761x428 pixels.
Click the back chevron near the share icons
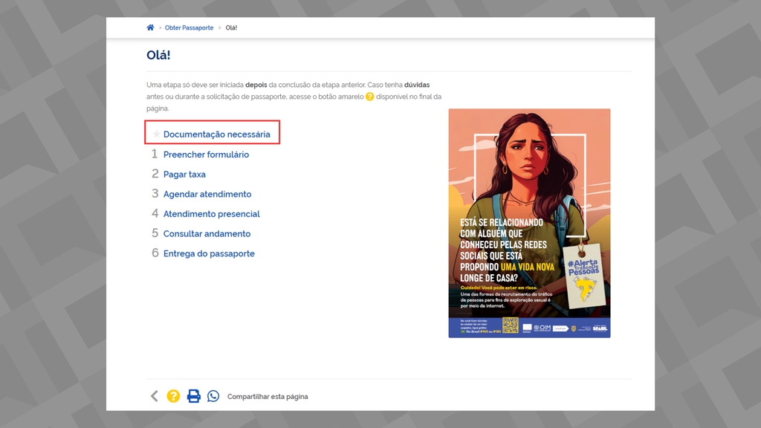pyautogui.click(x=154, y=396)
